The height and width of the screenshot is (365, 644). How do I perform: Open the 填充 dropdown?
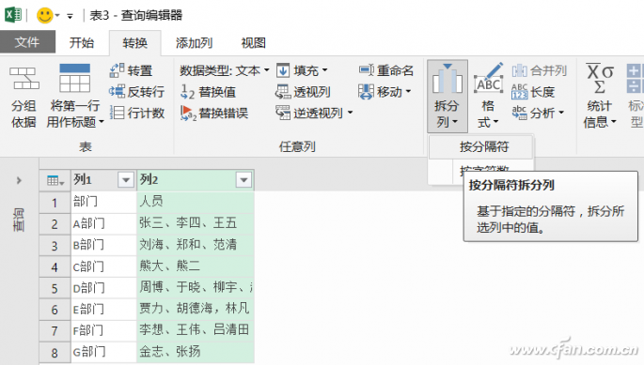tap(302, 70)
